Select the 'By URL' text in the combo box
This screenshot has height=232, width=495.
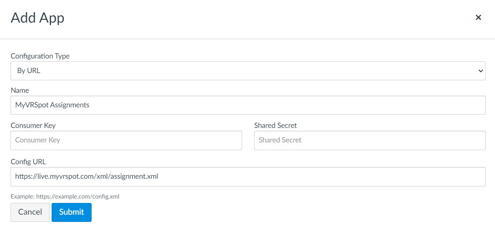[x=29, y=71]
